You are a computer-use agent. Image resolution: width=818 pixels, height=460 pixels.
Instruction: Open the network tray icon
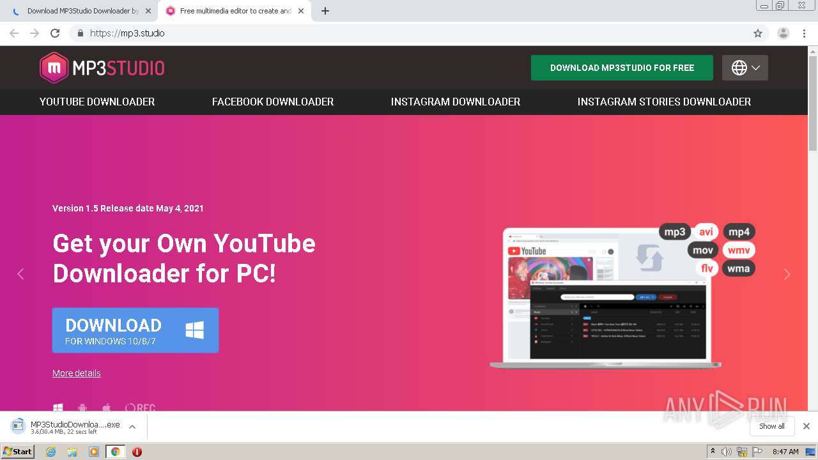click(742, 452)
